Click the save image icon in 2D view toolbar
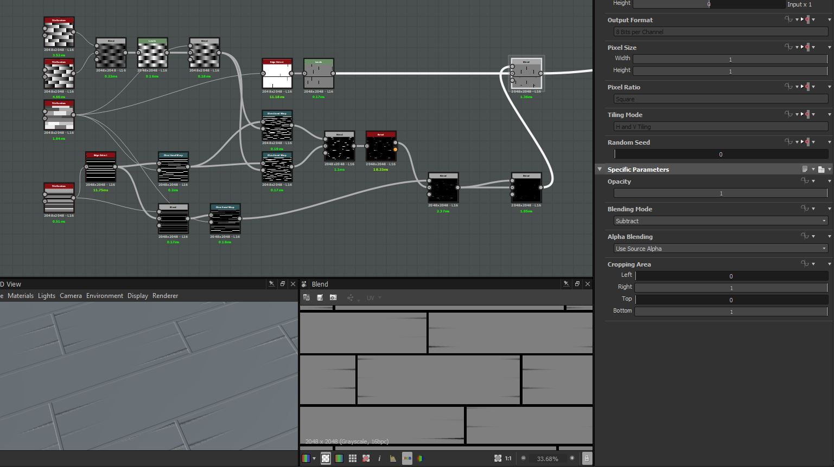Screen dimensions: 834x467 320,297
